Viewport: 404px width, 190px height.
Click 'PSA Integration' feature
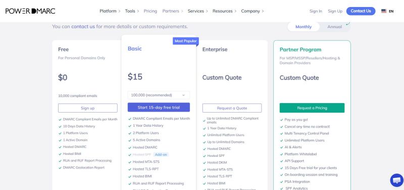pos(297,181)
